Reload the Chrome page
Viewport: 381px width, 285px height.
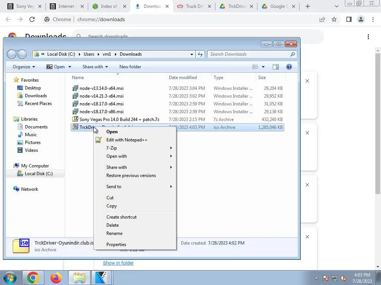[32, 19]
